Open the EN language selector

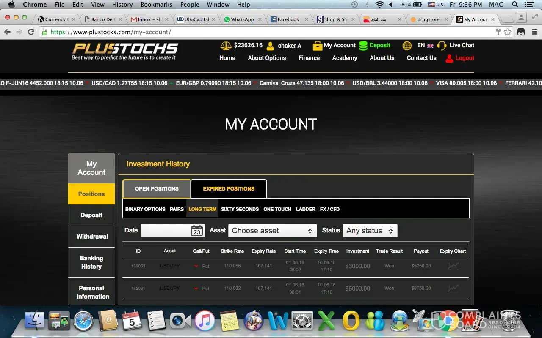click(x=425, y=46)
